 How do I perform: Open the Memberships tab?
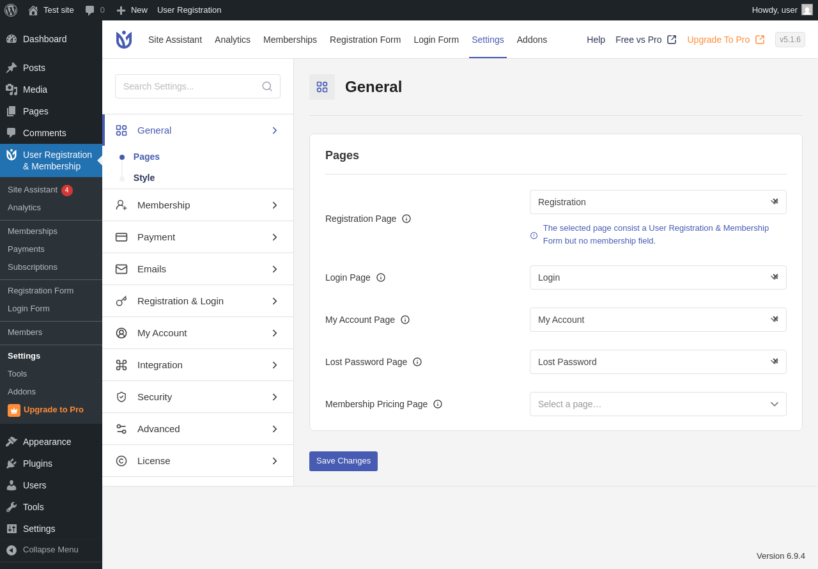pos(290,40)
